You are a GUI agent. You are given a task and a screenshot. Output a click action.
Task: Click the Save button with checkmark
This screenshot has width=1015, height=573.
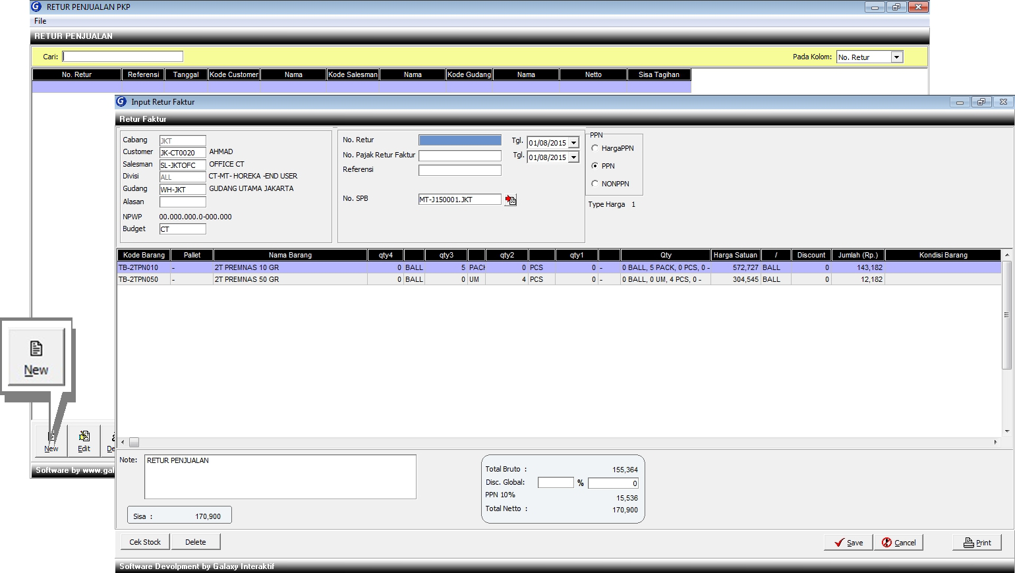tap(848, 542)
